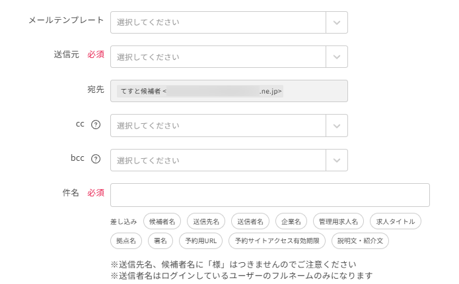Expand the 送信元 dropdown chevron

coord(337,57)
